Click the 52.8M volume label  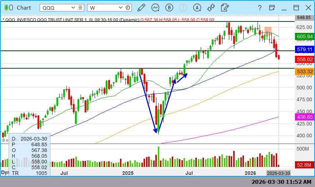[x=305, y=165]
